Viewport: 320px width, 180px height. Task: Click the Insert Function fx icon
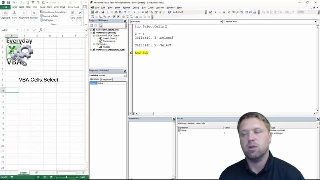[x=41, y=30]
